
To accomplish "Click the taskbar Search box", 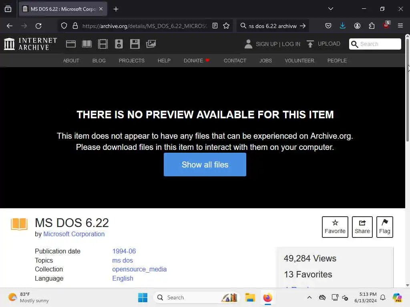I will click(196, 297).
